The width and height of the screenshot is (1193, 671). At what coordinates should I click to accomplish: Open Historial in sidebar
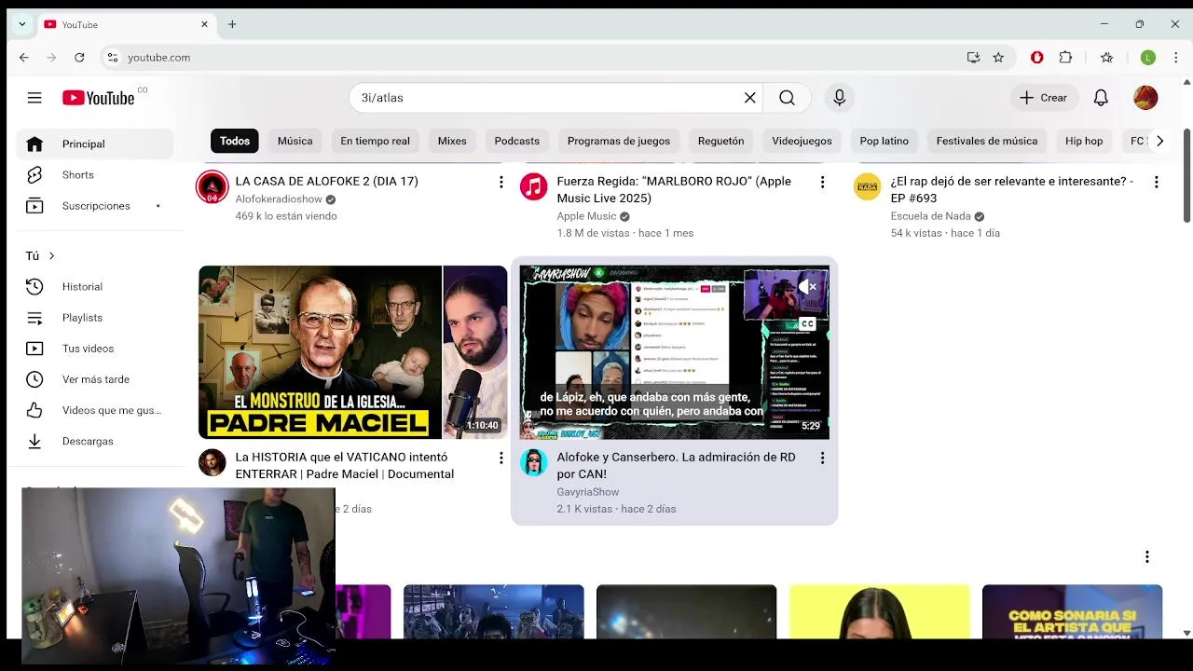(x=95, y=287)
